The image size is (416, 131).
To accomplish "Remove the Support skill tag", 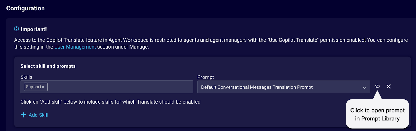I will [43, 87].
